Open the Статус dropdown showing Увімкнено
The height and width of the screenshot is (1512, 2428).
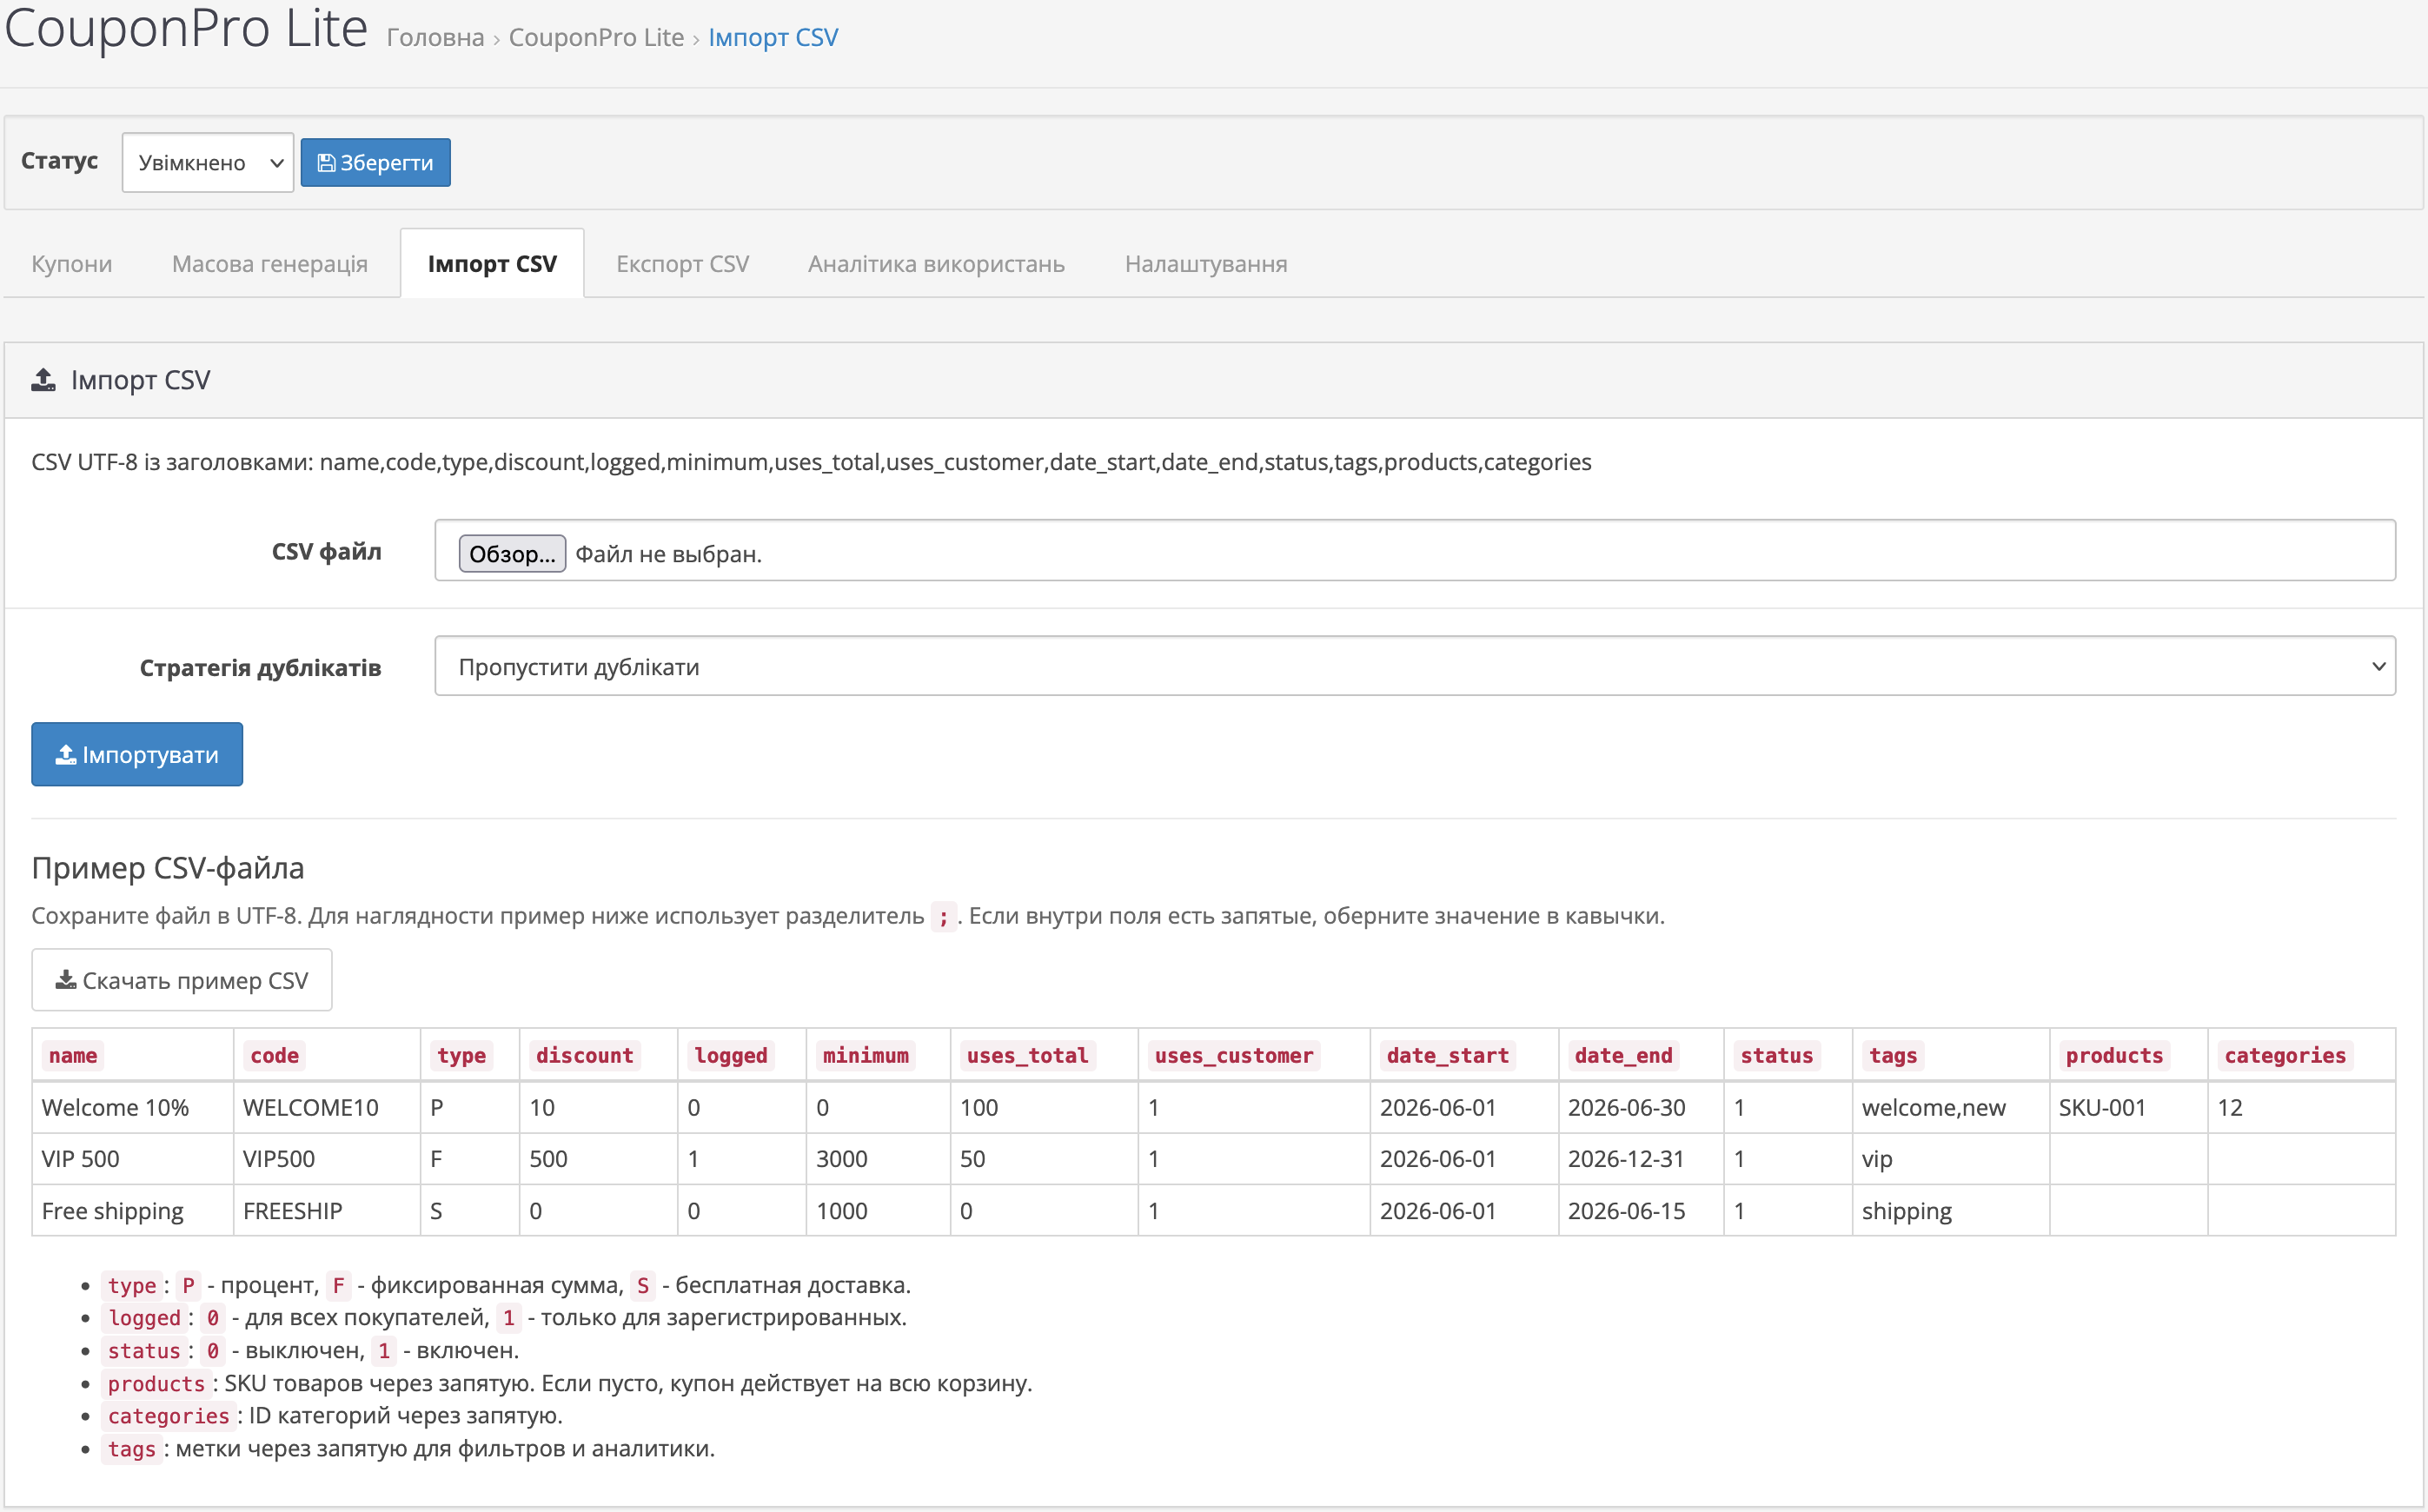pos(208,162)
